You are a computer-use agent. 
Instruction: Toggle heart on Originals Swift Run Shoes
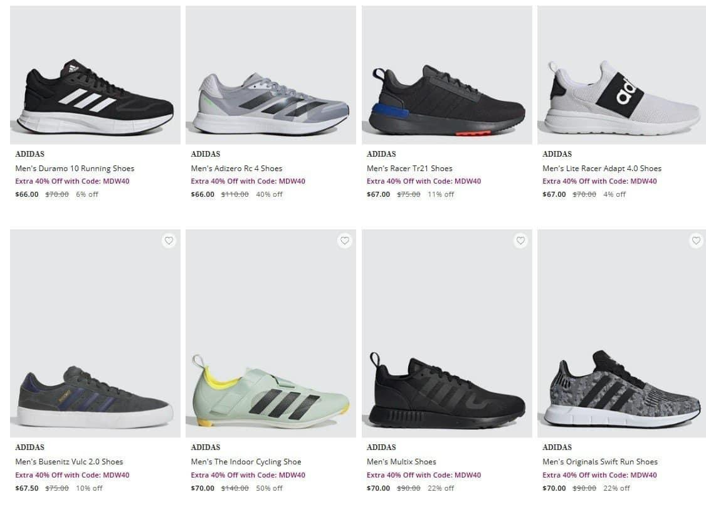tap(696, 241)
